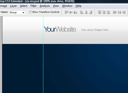Select the Align left edges icon
This screenshot has height=93, width=128.
pyautogui.click(x=82, y=12)
